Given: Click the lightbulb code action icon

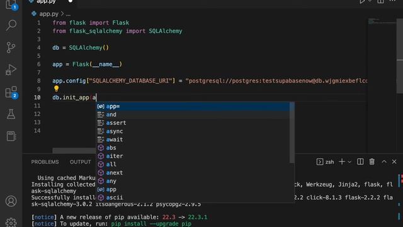Looking at the screenshot, I should (x=56, y=89).
